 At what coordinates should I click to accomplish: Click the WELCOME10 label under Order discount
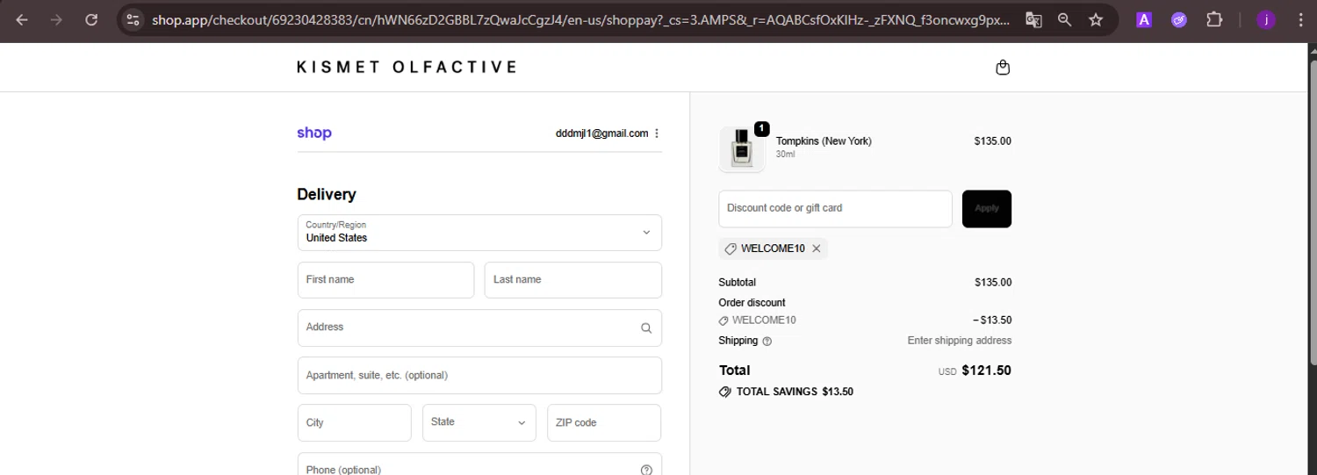pyautogui.click(x=764, y=320)
